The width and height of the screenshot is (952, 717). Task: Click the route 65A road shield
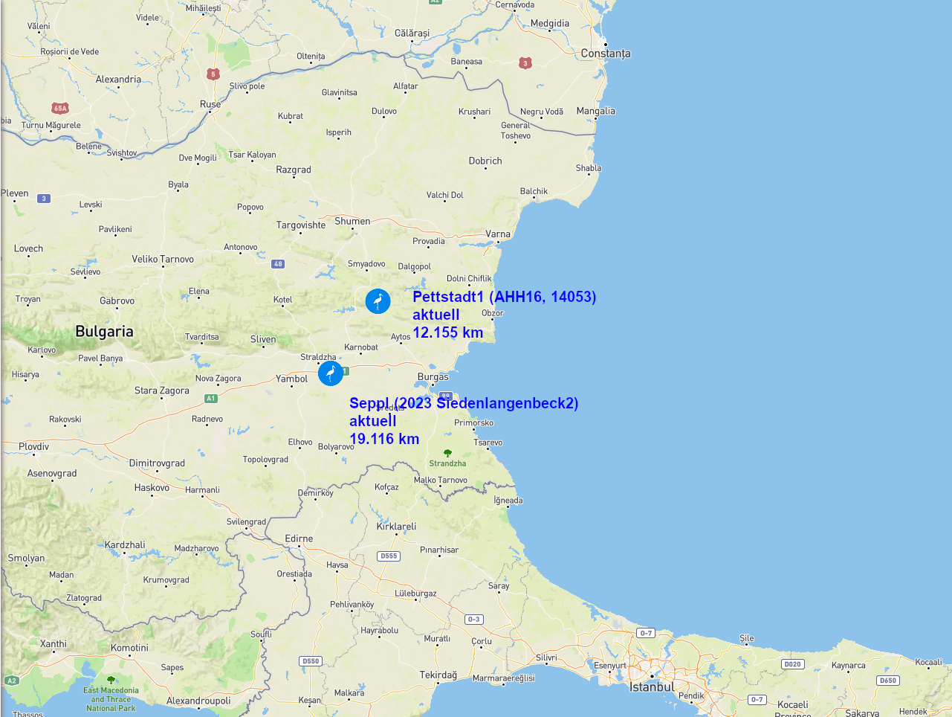point(60,109)
